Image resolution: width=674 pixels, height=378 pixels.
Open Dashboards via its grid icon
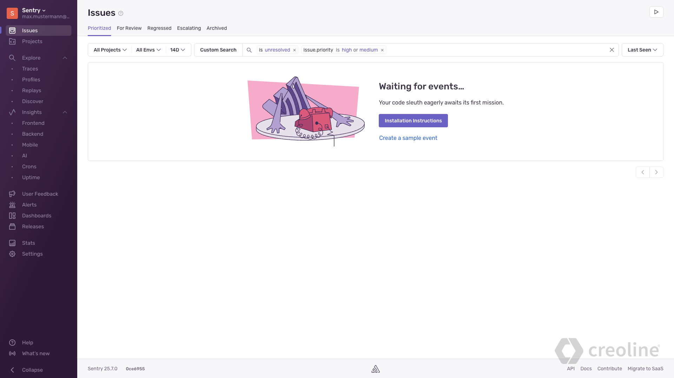12,216
